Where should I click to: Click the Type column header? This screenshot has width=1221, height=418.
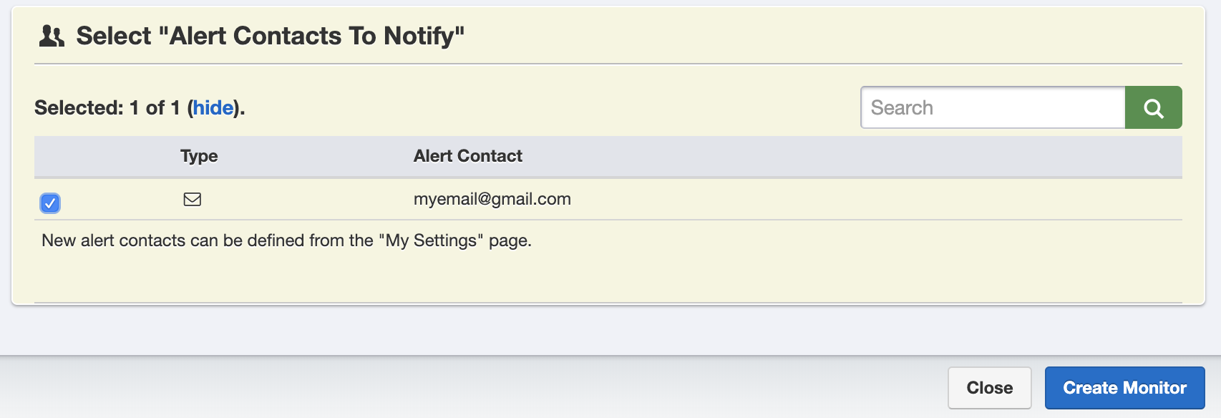(x=199, y=156)
